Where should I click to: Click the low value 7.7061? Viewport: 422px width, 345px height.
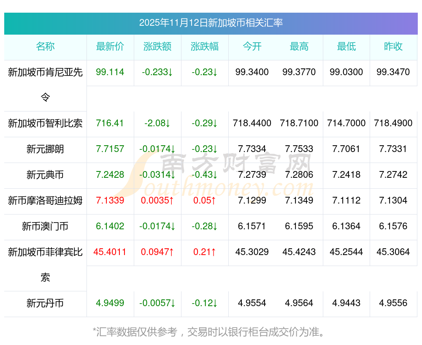tap(346, 149)
